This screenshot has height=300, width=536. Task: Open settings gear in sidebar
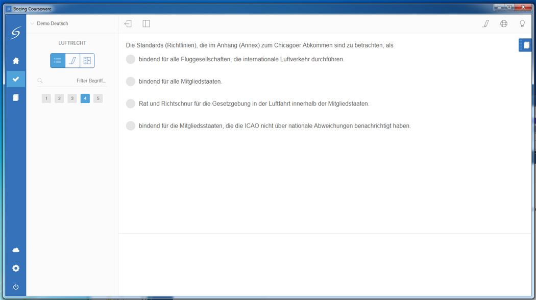[x=16, y=268]
